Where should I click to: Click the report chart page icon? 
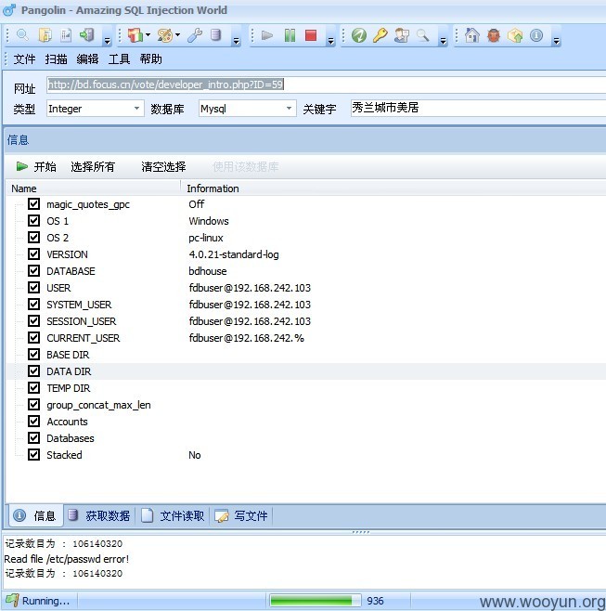pyautogui.click(x=66, y=35)
